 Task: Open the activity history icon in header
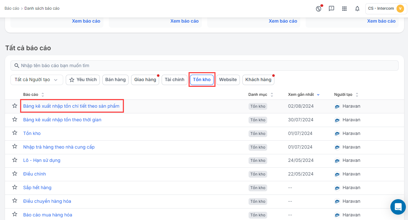[319, 9]
